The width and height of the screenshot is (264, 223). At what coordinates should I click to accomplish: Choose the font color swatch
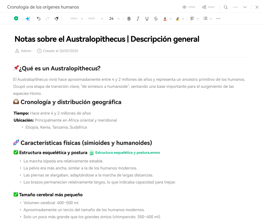tap(165, 18)
